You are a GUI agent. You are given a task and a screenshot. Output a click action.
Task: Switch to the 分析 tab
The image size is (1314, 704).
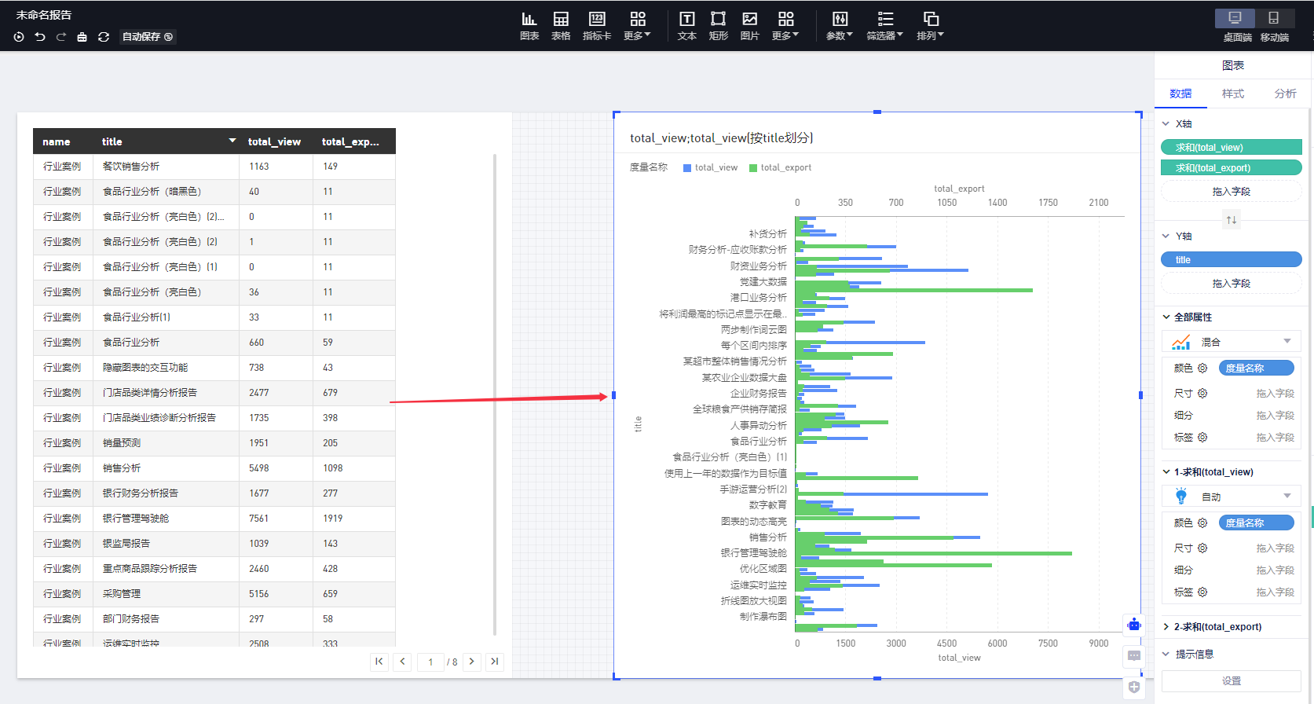tap(1285, 93)
